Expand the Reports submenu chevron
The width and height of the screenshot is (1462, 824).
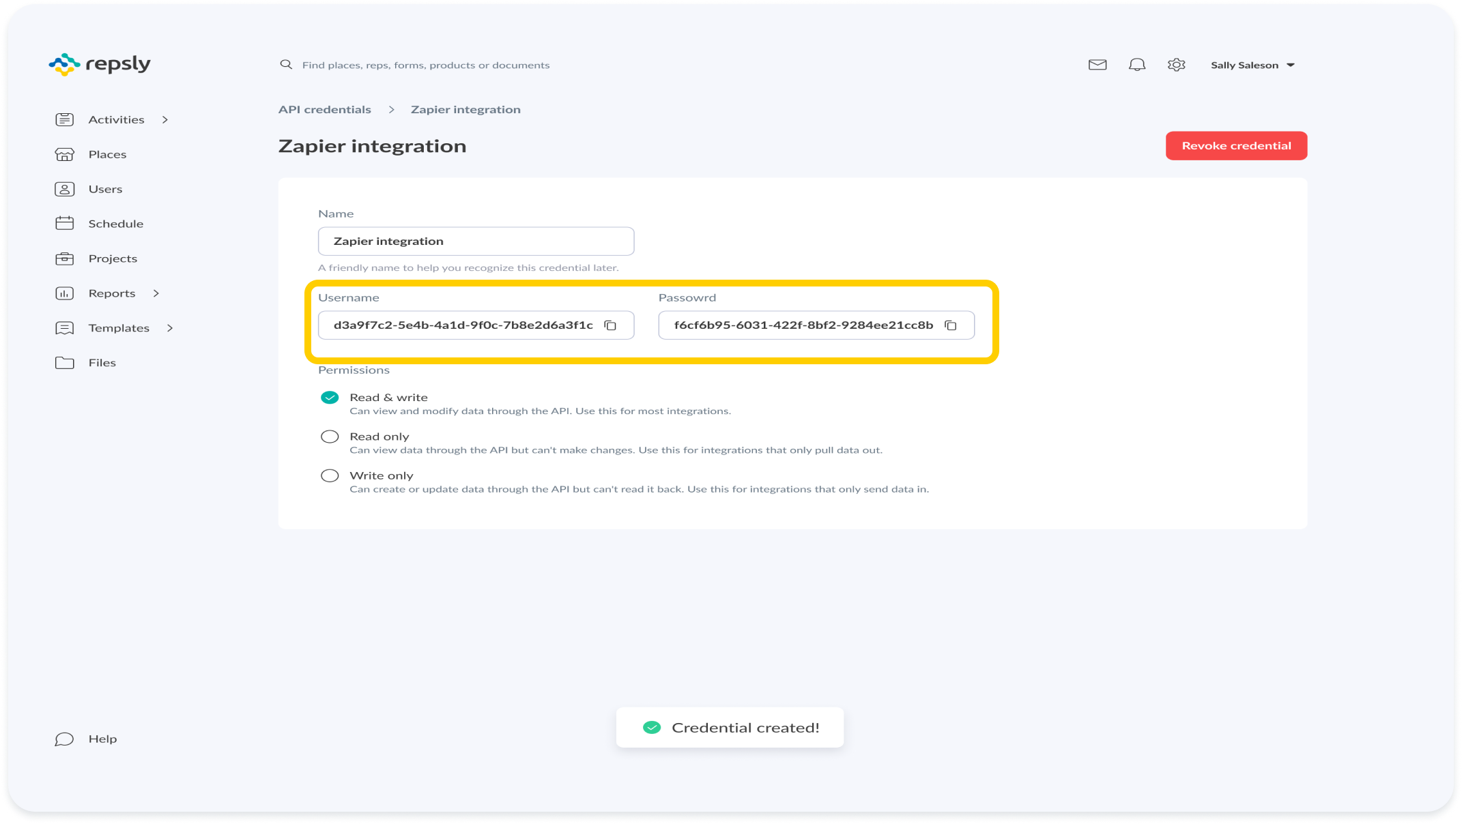pos(156,293)
